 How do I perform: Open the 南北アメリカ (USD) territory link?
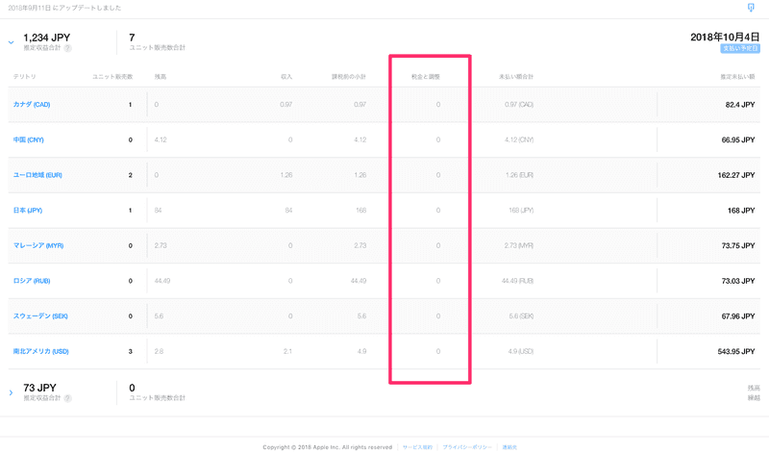[40, 352]
